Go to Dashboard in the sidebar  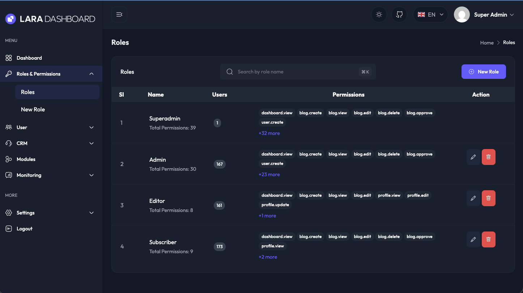coord(29,58)
